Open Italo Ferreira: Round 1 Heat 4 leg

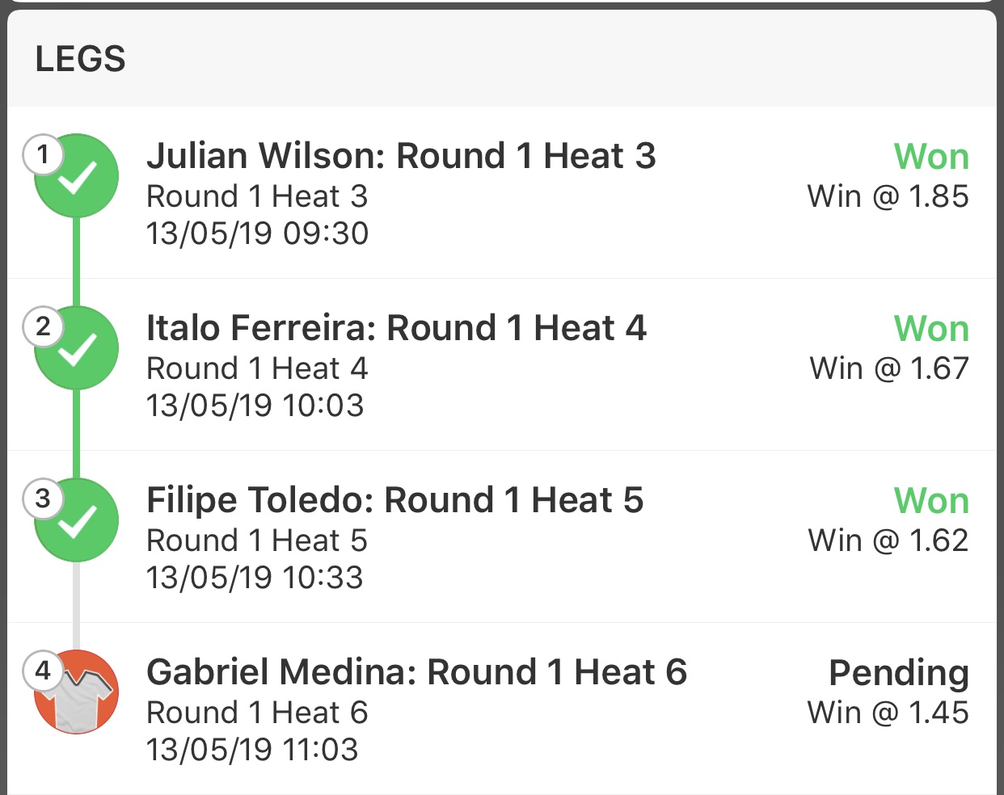pyautogui.click(x=502, y=364)
